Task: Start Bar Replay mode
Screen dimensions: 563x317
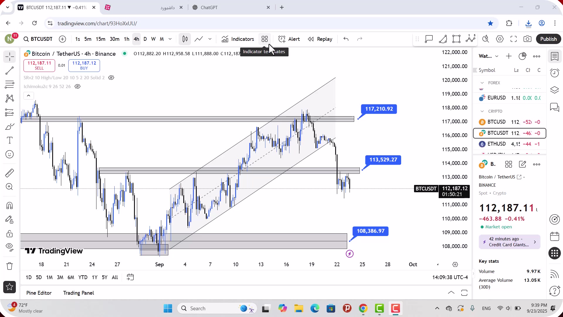Action: (320, 39)
